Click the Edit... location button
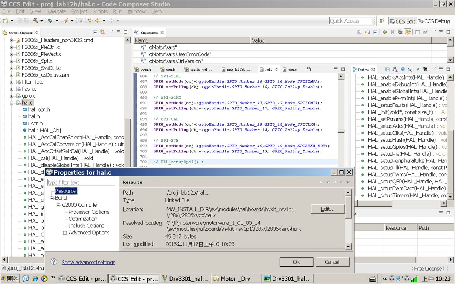 [x=327, y=209]
